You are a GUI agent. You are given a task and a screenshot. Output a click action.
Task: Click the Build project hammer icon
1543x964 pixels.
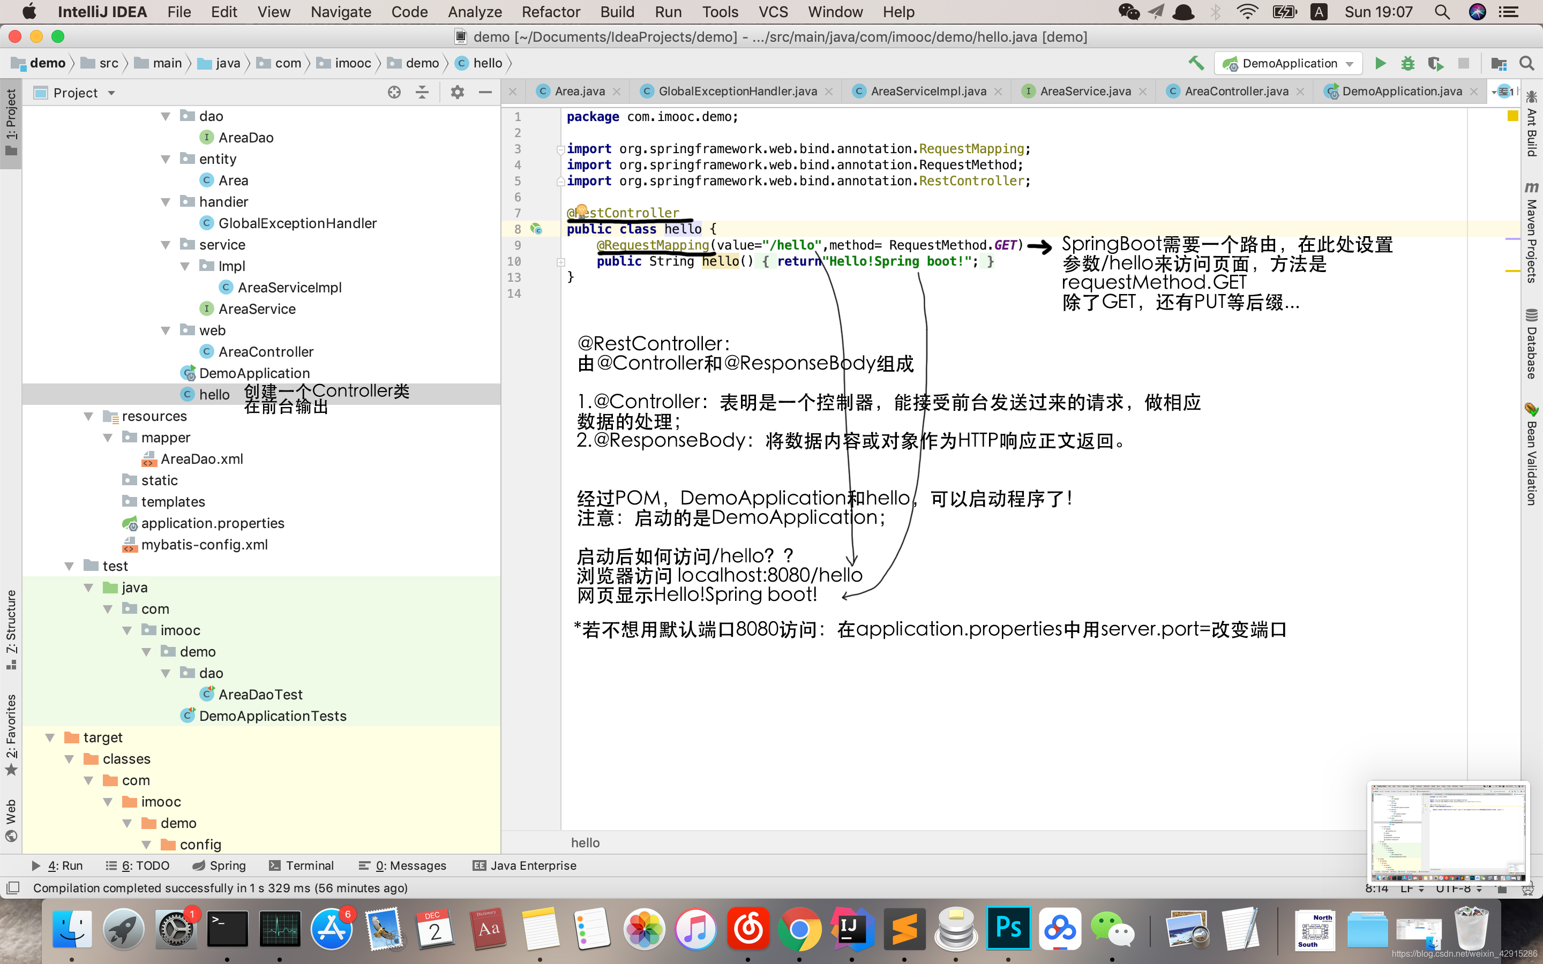1196,63
